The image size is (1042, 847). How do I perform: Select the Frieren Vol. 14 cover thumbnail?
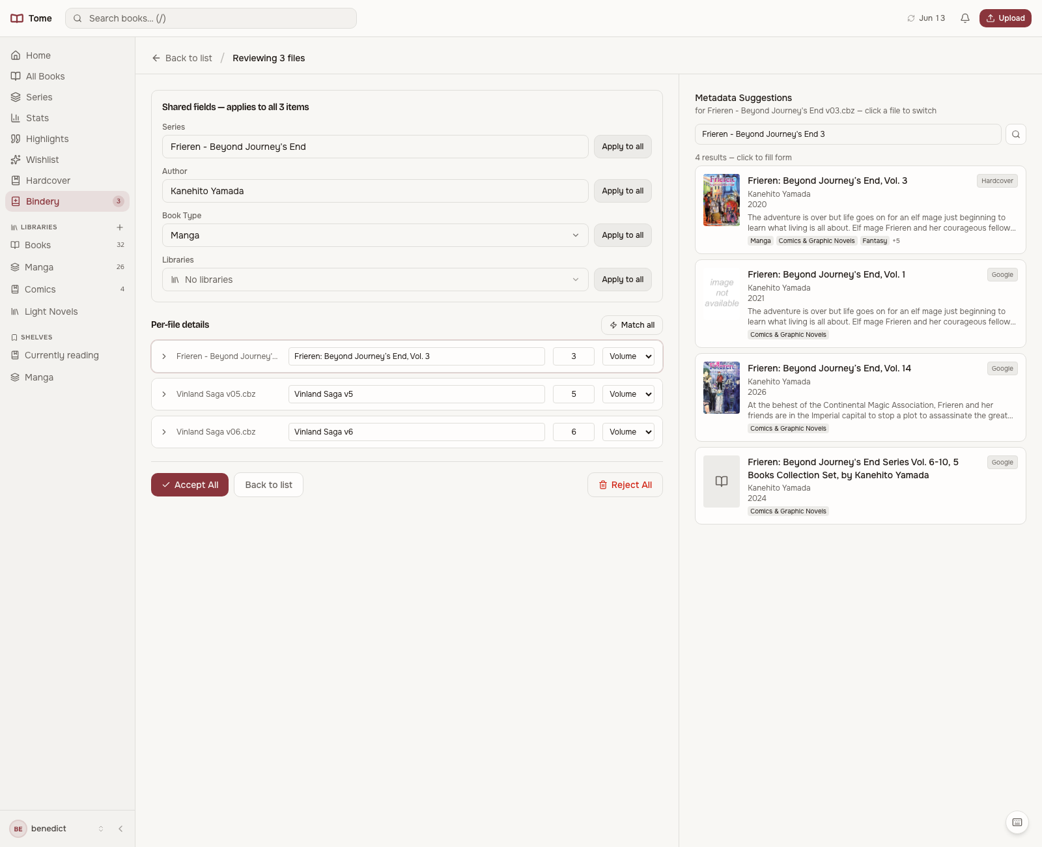click(x=722, y=388)
